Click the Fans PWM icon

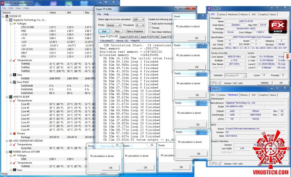(x=14, y=82)
